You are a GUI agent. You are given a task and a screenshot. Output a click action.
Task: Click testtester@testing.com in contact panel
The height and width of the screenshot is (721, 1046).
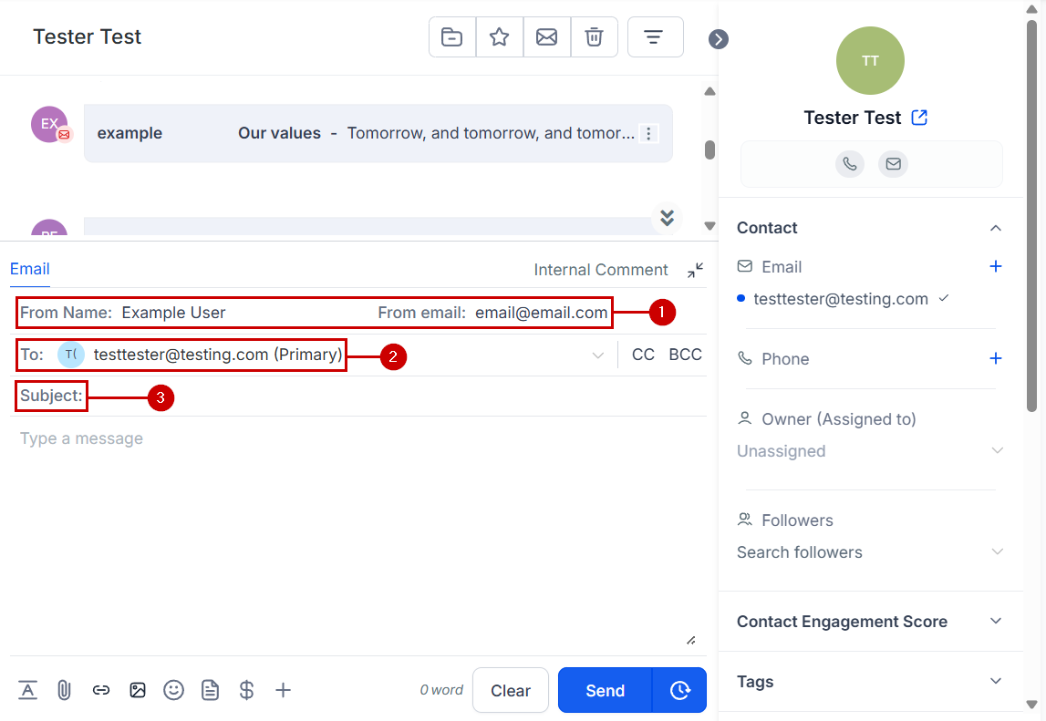coord(841,299)
